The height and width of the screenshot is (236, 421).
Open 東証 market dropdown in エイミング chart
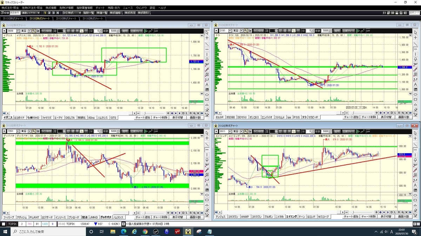(241, 131)
